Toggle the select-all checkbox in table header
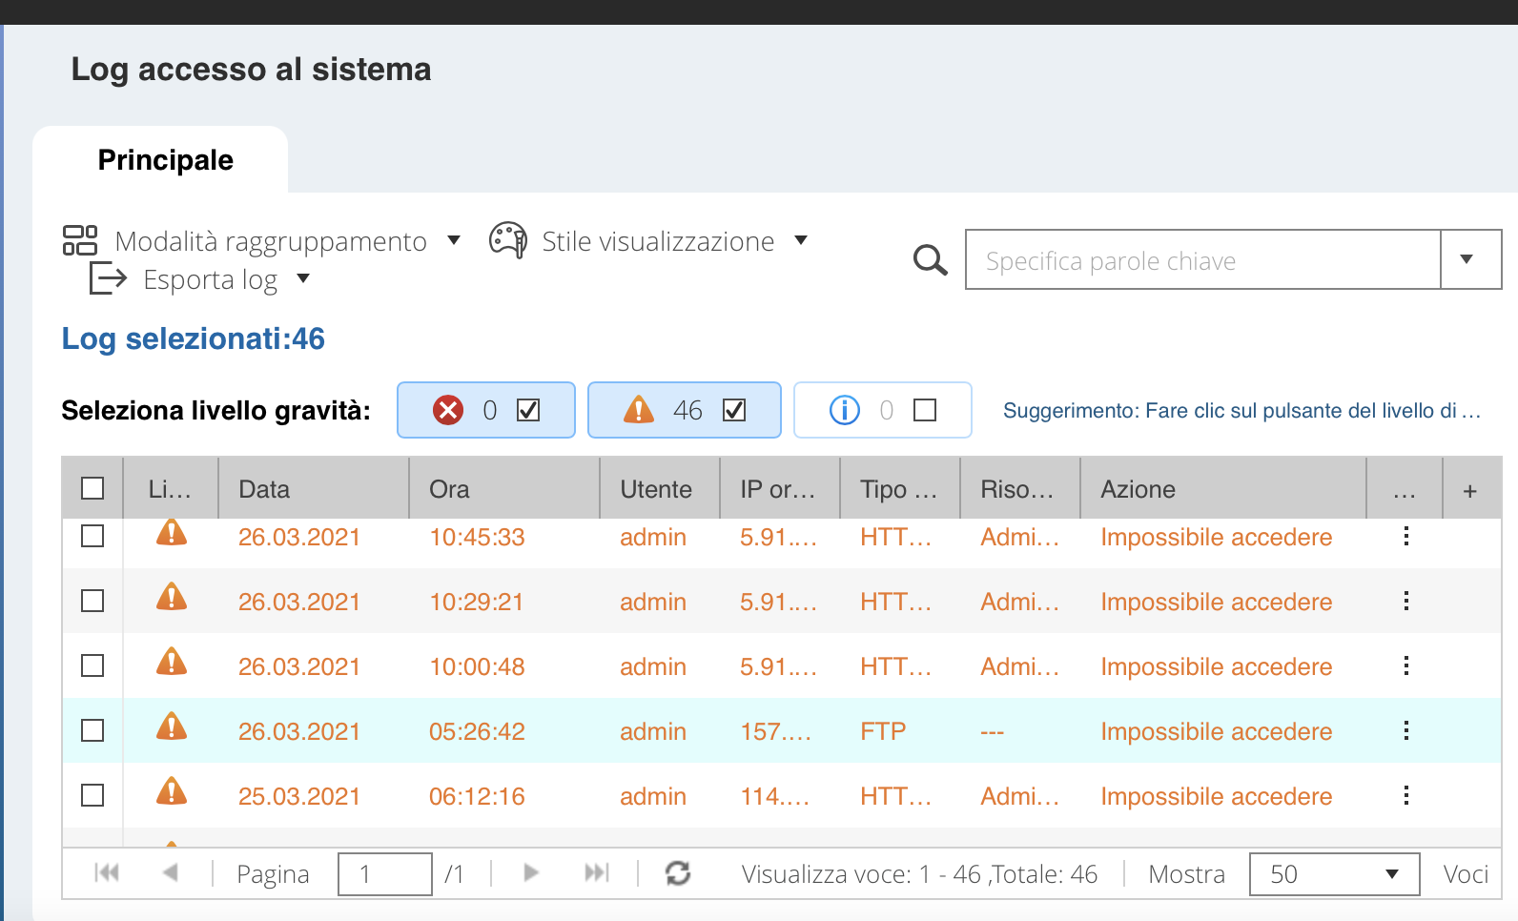Screen dimensions: 1518x921 pyautogui.click(x=92, y=489)
